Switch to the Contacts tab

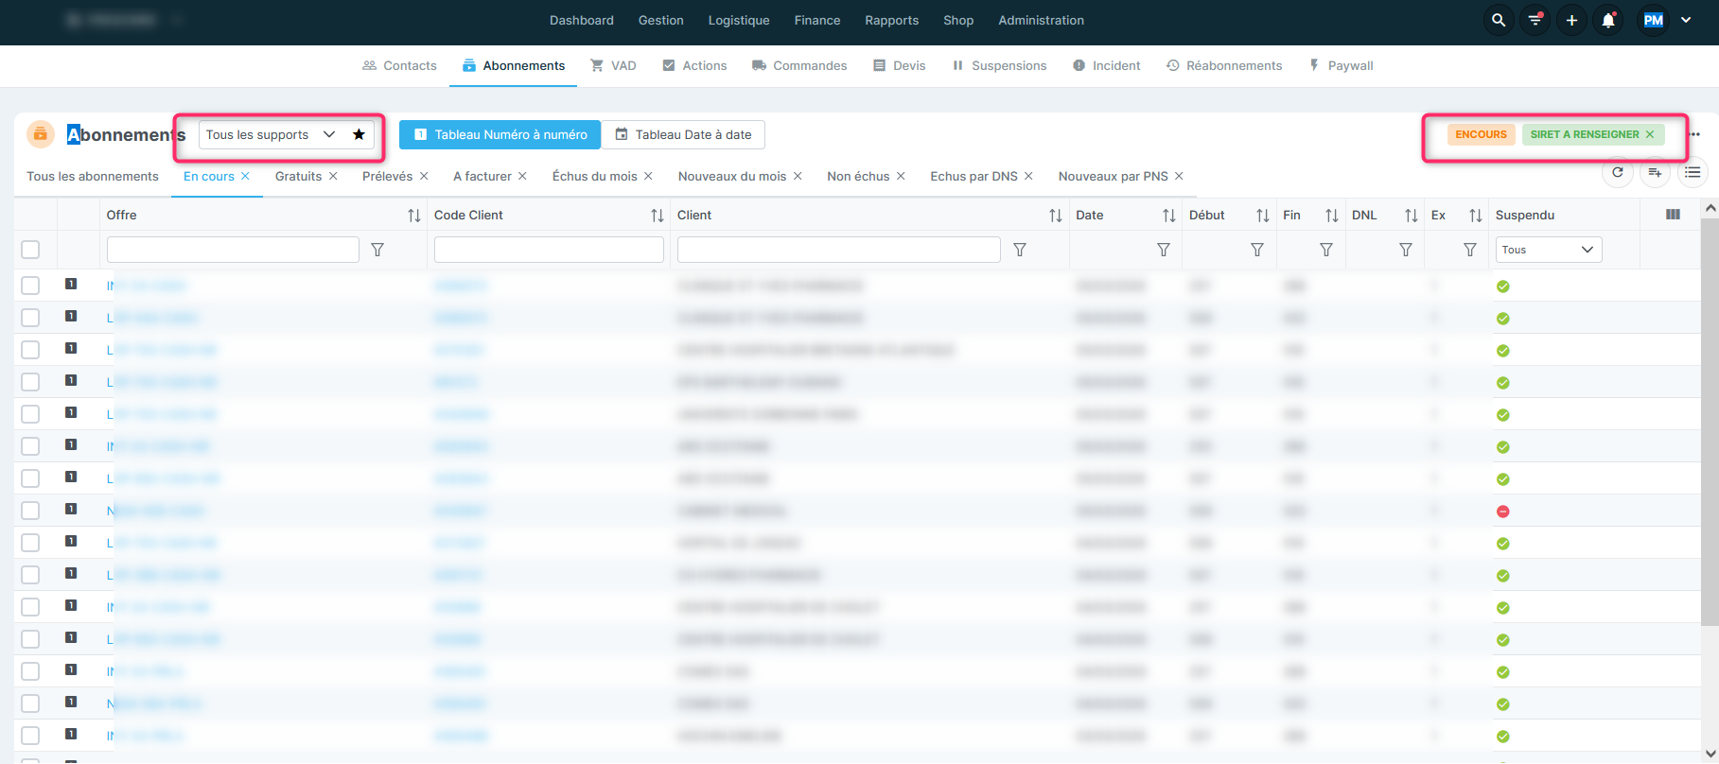click(x=399, y=65)
